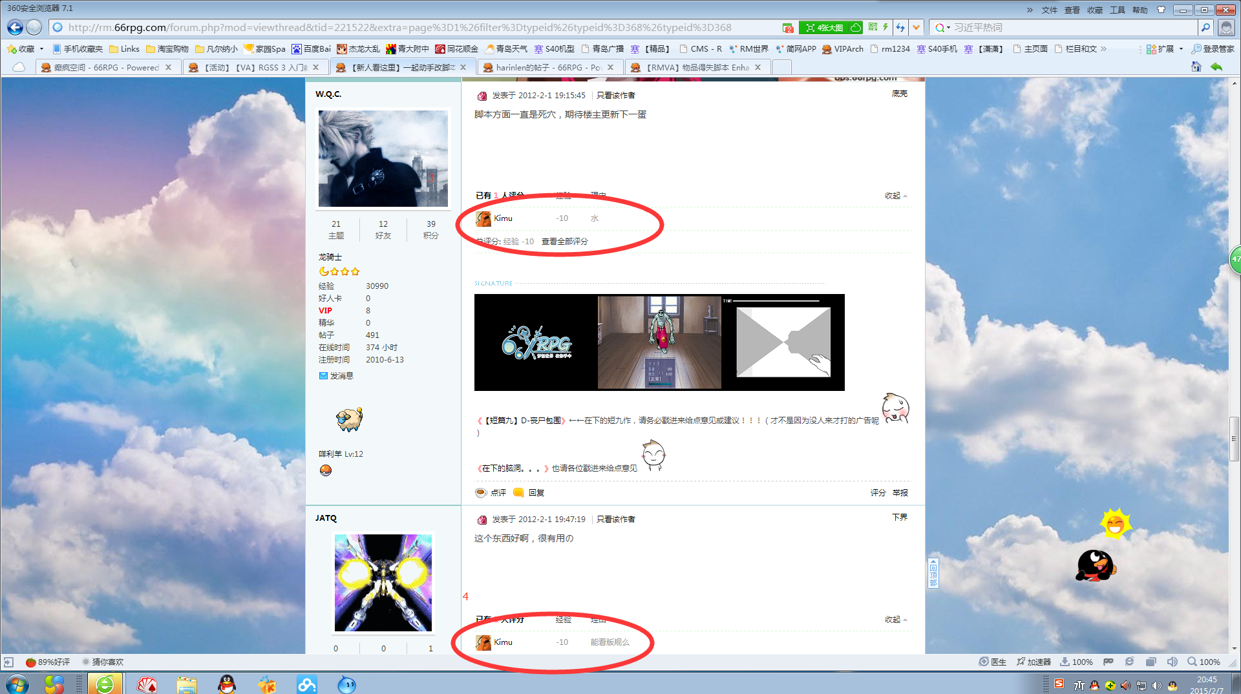
Task: Click the 回顶部 back-to-top button
Action: click(x=933, y=573)
